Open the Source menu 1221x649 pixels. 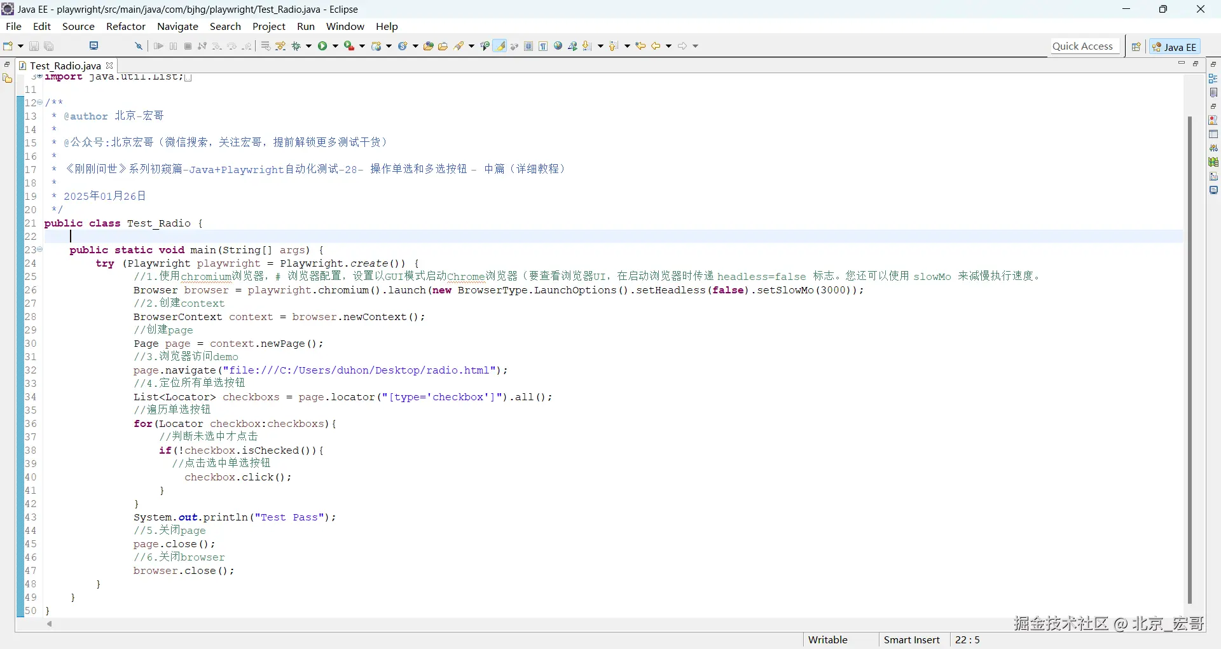pyautogui.click(x=78, y=26)
